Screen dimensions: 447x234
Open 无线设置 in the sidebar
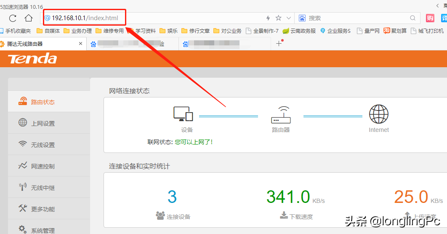(49, 145)
